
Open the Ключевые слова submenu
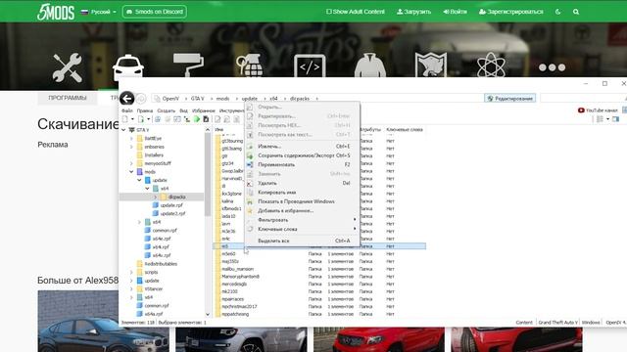coord(302,229)
